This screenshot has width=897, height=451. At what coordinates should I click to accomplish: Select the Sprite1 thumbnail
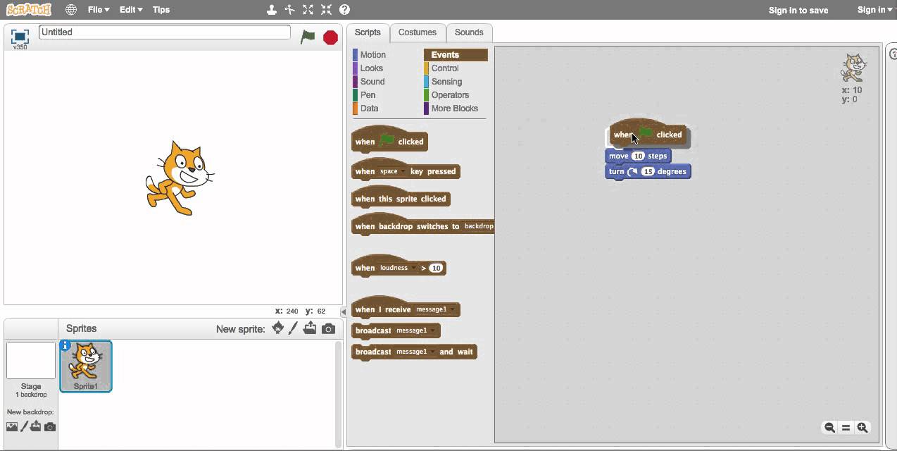[x=86, y=366]
